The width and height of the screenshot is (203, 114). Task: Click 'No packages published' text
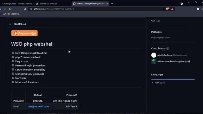pyautogui.click(x=161, y=38)
